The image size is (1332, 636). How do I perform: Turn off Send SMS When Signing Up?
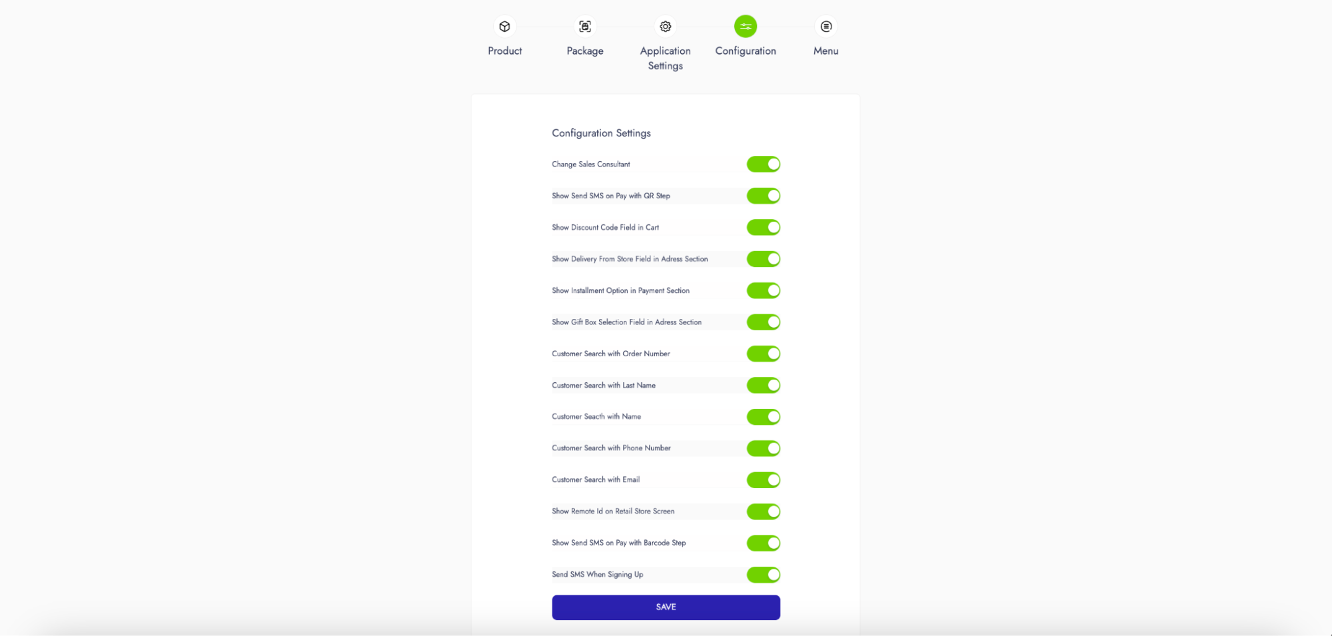click(x=763, y=575)
